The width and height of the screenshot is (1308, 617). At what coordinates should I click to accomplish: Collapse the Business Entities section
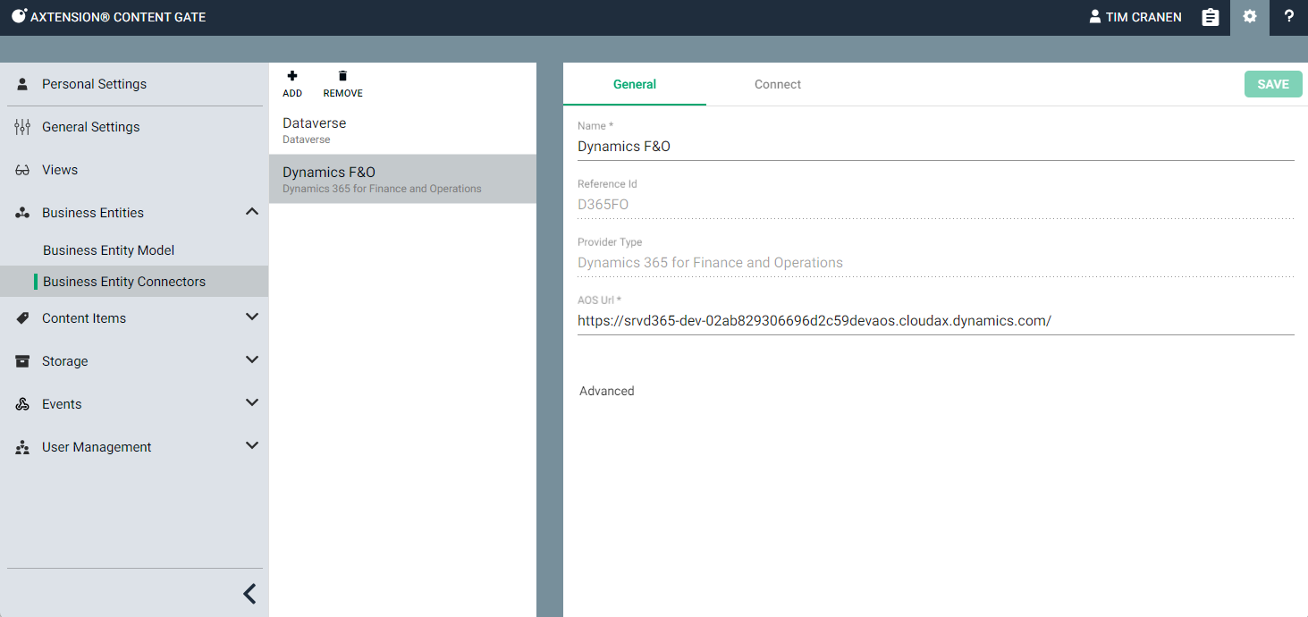(x=252, y=212)
